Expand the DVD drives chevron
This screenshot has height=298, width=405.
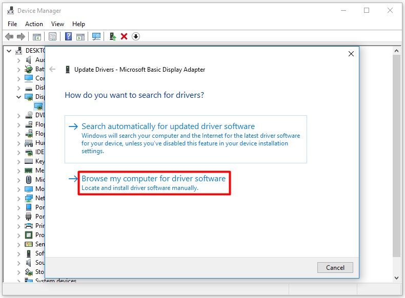click(x=18, y=116)
